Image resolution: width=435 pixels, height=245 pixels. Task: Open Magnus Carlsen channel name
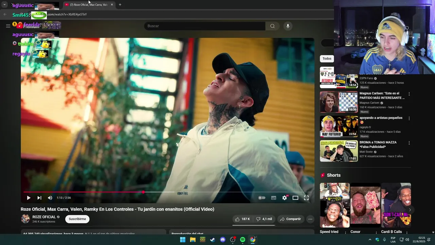[x=369, y=103]
